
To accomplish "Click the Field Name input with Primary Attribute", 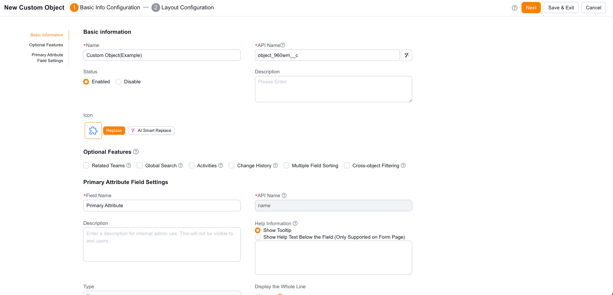I will pos(162,206).
